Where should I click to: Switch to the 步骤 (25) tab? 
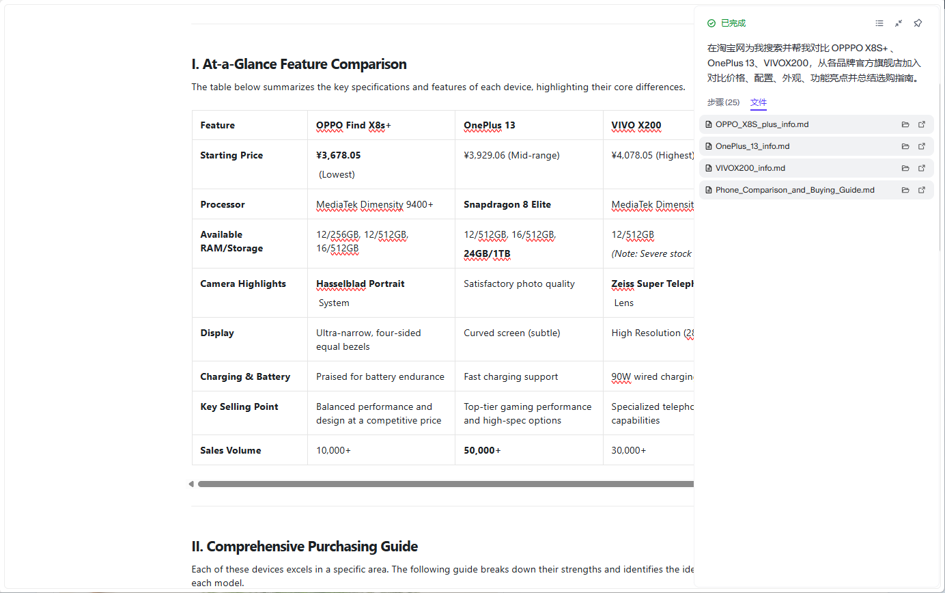click(x=723, y=102)
